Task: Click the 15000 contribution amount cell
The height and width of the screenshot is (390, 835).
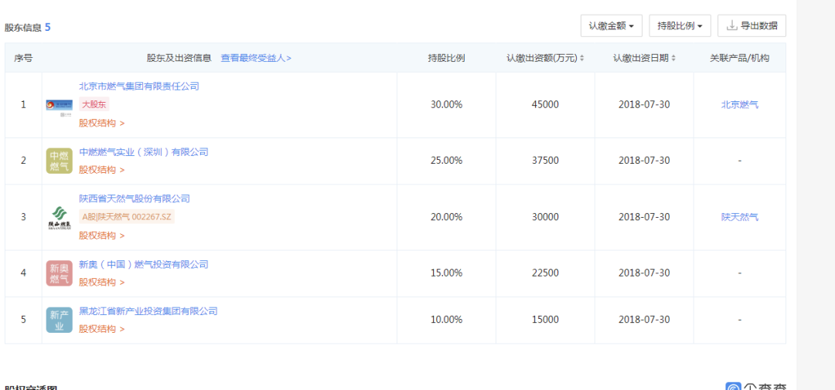Action: click(545, 320)
